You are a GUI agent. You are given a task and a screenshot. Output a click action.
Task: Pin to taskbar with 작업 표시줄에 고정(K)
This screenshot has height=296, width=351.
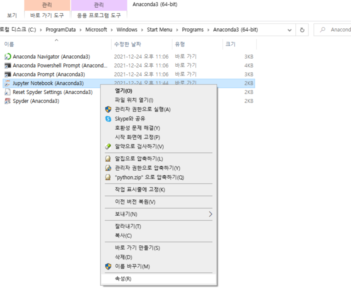tap(159, 190)
